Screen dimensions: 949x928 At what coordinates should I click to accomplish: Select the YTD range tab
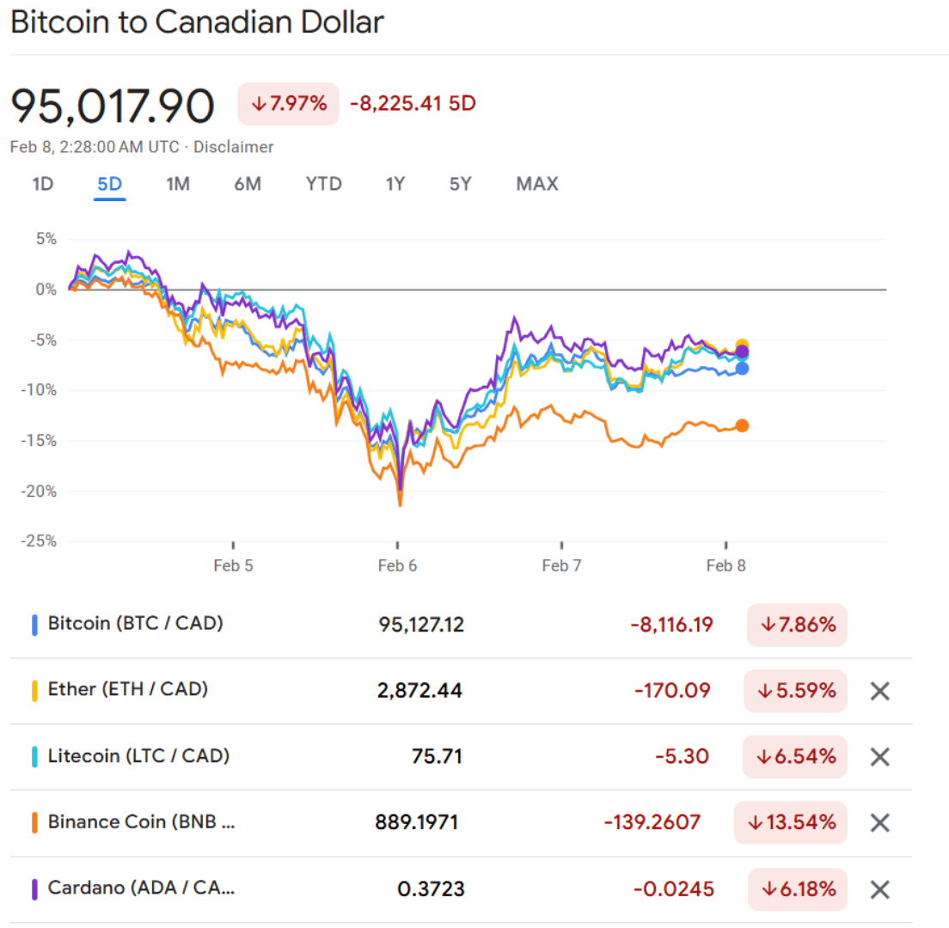click(323, 184)
